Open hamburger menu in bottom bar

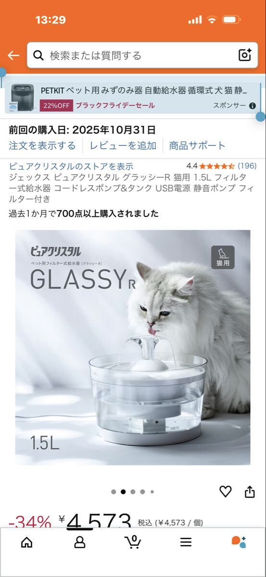(186, 542)
